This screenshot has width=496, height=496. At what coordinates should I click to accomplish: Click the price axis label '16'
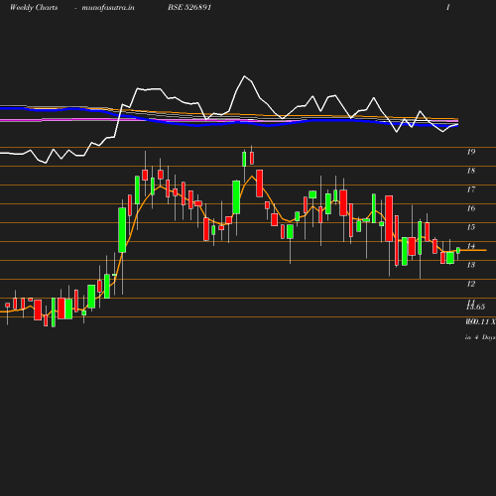click(x=471, y=208)
